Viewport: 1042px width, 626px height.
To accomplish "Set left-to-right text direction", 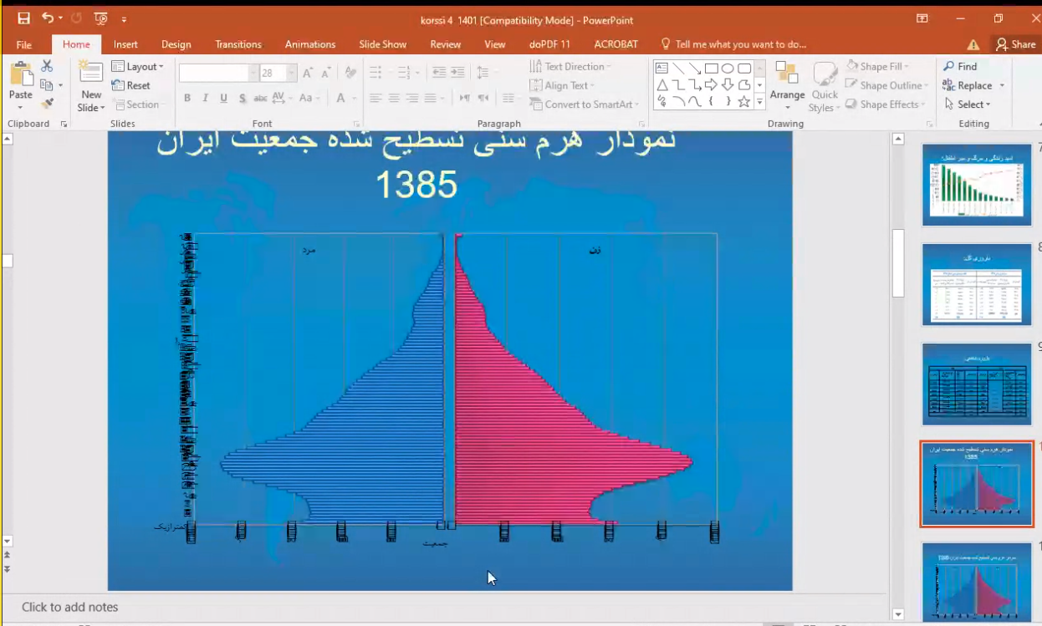I will pyautogui.click(x=465, y=99).
